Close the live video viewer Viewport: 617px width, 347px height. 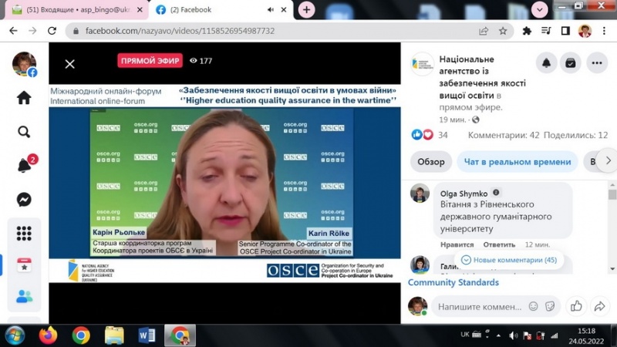point(69,64)
